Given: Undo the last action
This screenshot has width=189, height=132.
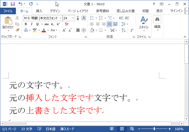Looking at the screenshot, I should click(20, 4).
